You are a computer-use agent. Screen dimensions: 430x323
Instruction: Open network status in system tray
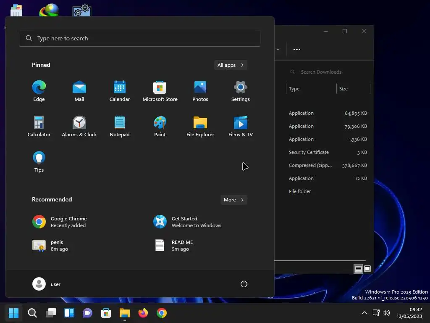click(376, 313)
